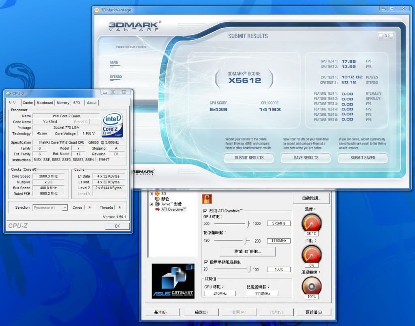Click the 975MHz GPU clock value field
Viewport: 415px width, 326px height.
(x=279, y=223)
